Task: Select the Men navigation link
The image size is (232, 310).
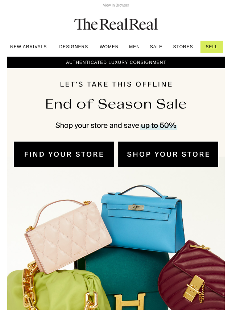Action: (x=134, y=47)
